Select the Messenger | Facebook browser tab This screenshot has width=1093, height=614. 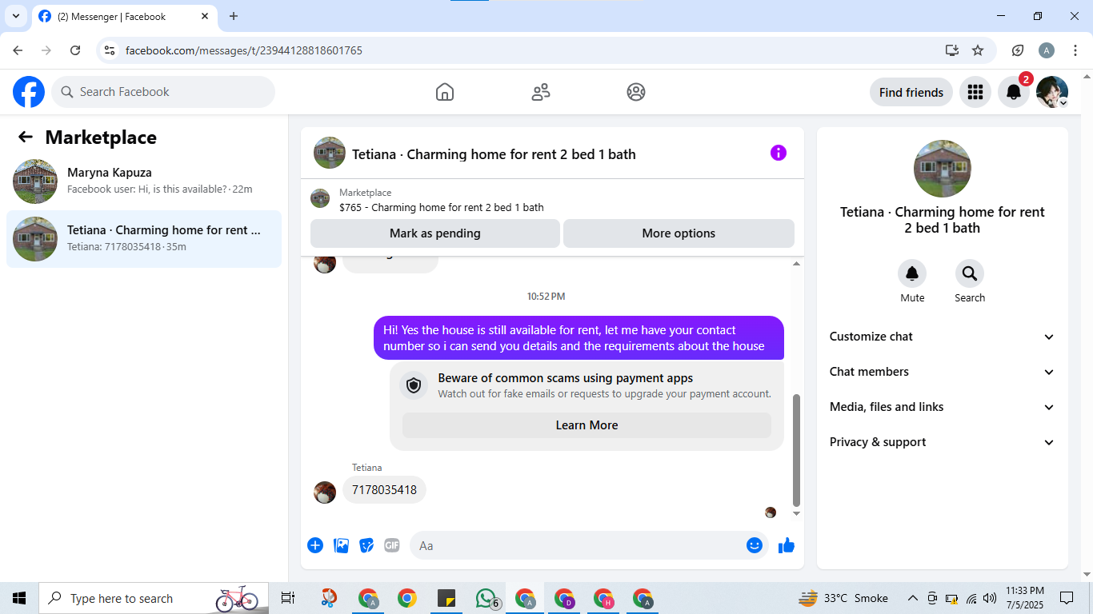(x=124, y=16)
